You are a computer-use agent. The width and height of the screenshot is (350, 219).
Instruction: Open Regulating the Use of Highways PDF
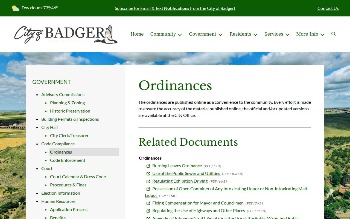click(x=199, y=211)
